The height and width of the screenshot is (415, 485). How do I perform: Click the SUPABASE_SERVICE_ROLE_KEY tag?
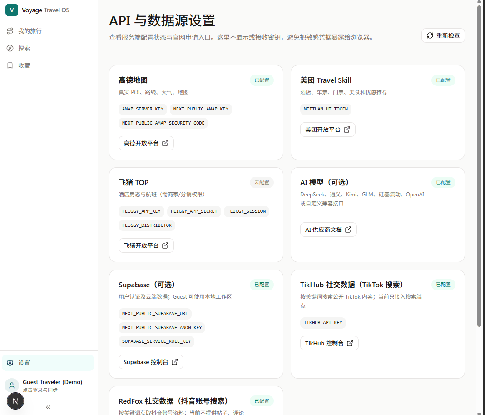(157, 341)
